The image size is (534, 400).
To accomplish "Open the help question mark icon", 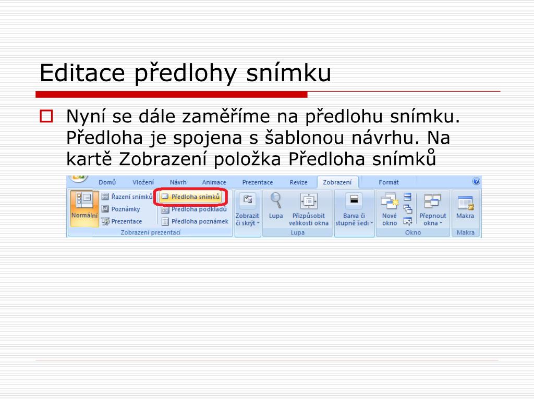I will coord(476,181).
